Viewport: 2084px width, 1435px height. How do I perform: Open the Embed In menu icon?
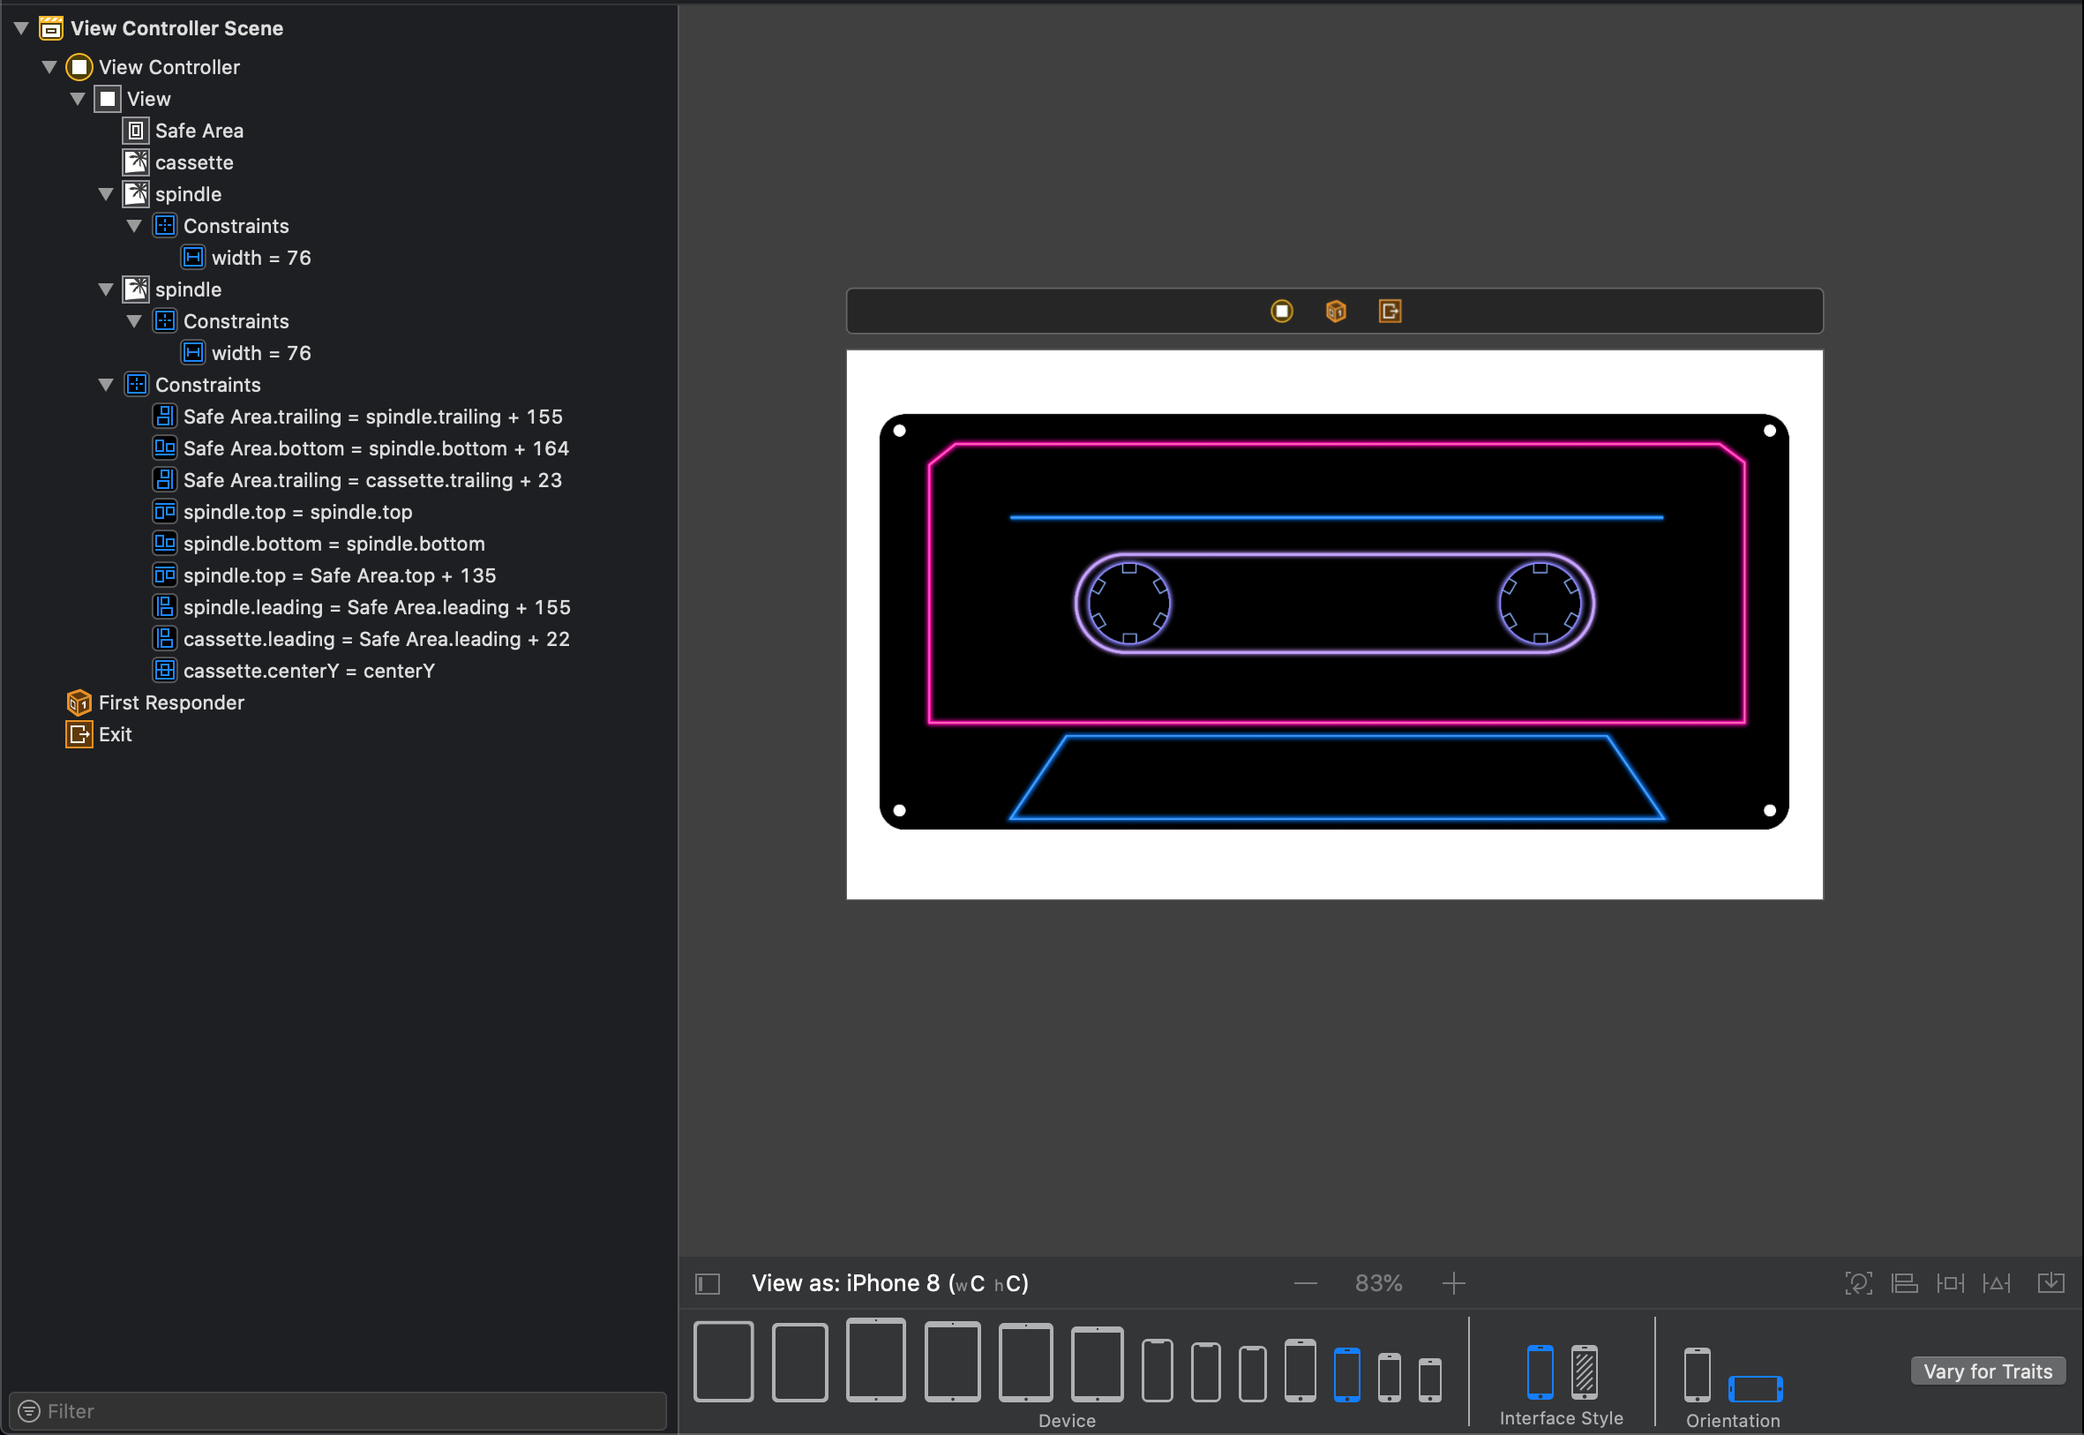pyautogui.click(x=2050, y=1283)
